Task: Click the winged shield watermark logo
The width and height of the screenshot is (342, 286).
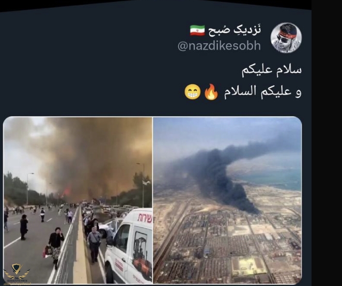Action: (17, 273)
